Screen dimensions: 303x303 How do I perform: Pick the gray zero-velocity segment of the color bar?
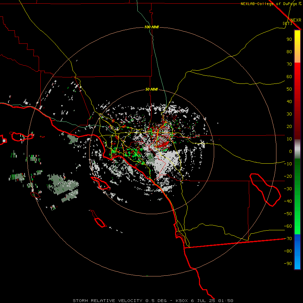[x=297, y=149]
